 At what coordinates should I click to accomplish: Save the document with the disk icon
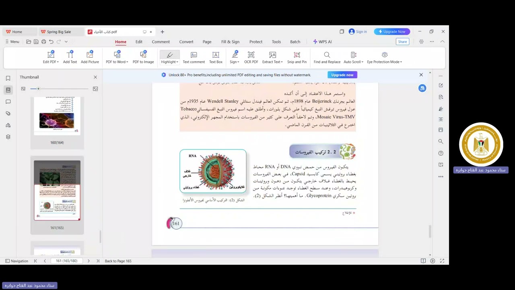36,41
